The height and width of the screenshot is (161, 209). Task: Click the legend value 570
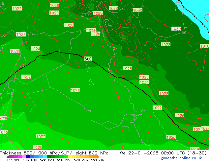(77, 160)
